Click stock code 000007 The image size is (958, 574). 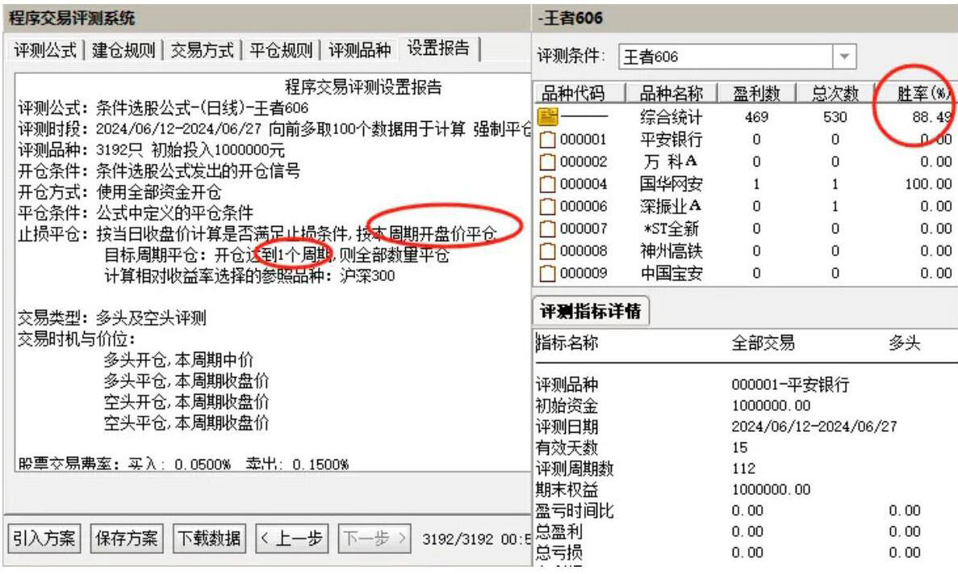click(x=584, y=228)
